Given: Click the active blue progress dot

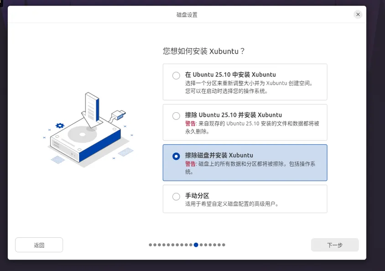Looking at the screenshot, I should point(196,245).
